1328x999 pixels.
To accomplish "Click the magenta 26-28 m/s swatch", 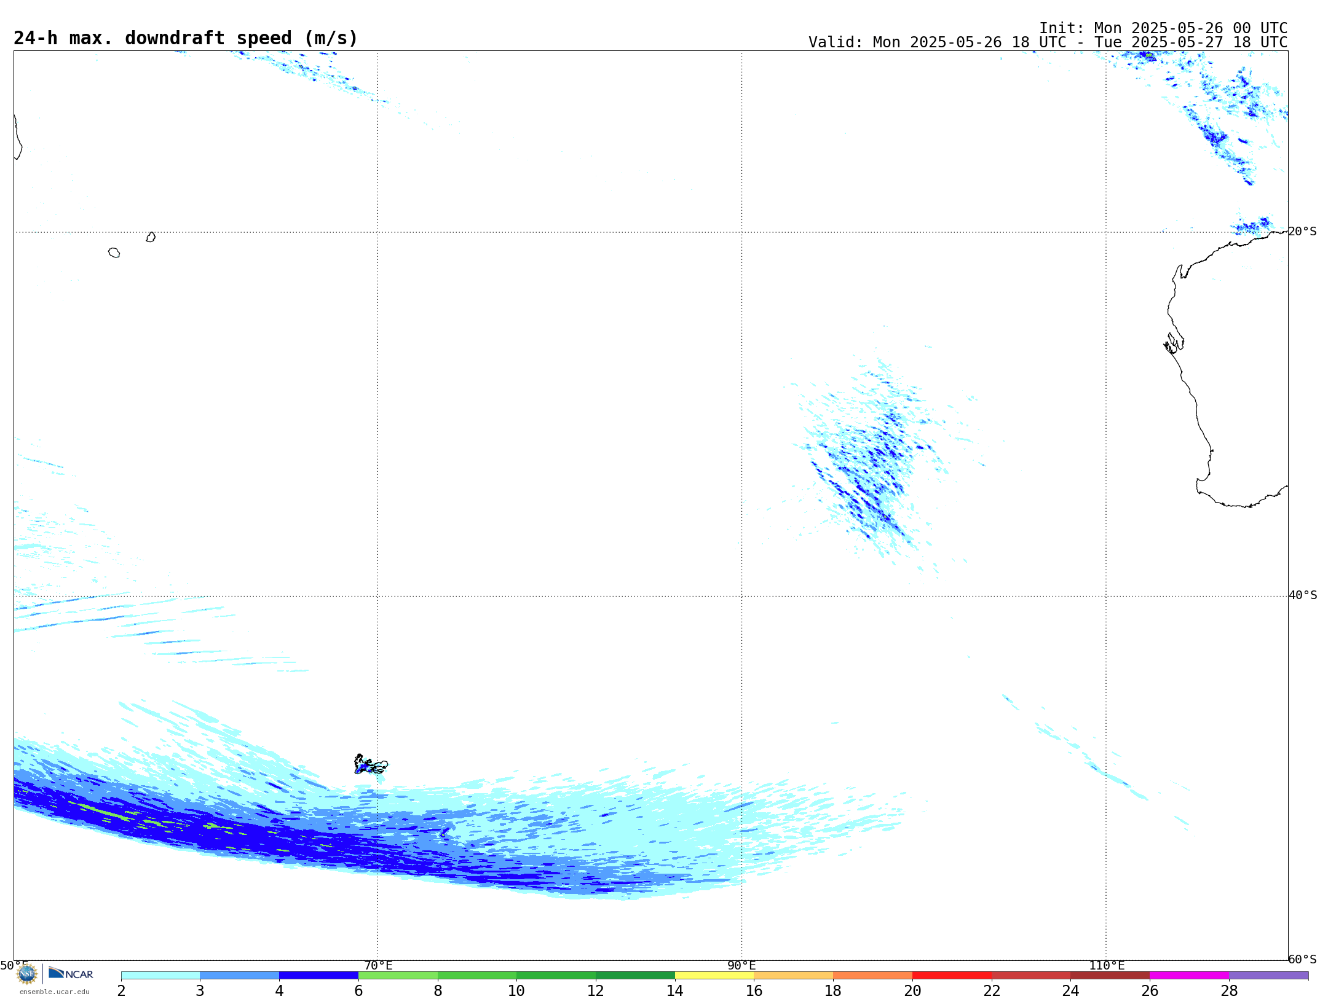I will point(1190,976).
